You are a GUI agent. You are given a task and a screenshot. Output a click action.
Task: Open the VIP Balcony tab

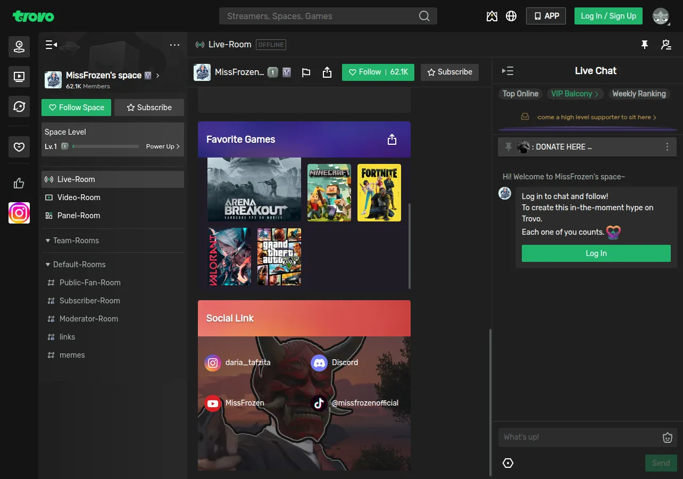click(x=574, y=94)
